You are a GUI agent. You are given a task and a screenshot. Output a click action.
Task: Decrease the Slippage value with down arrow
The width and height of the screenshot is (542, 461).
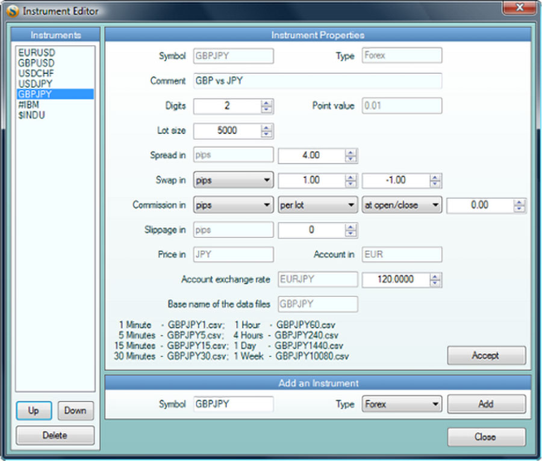pos(351,234)
